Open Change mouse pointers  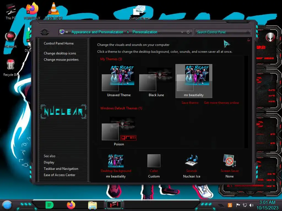(61, 60)
